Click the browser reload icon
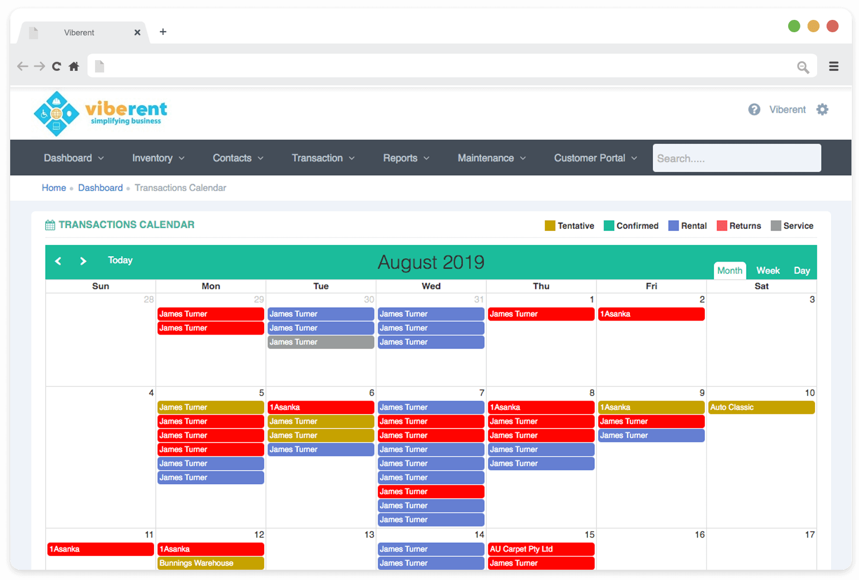Screen dimensions: 859x580 [56, 67]
